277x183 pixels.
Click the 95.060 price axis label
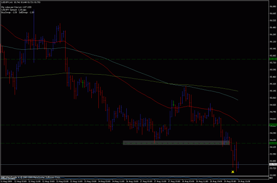pyautogui.click(x=273, y=98)
